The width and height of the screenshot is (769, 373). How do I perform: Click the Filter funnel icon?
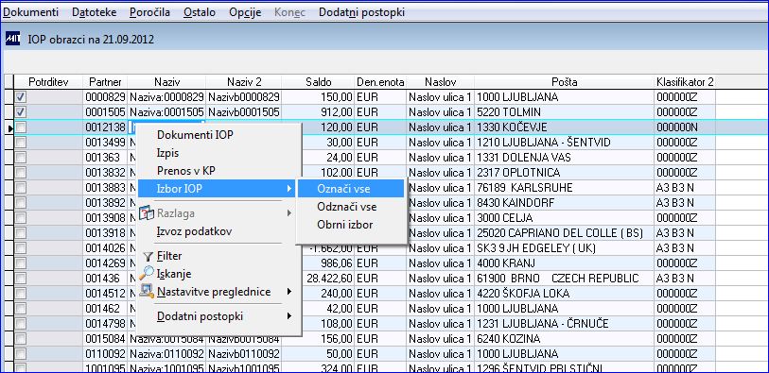pos(148,256)
